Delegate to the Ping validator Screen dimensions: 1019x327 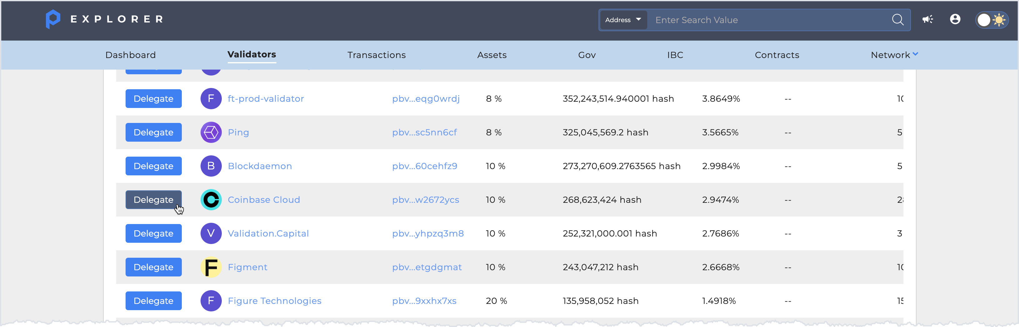point(153,132)
